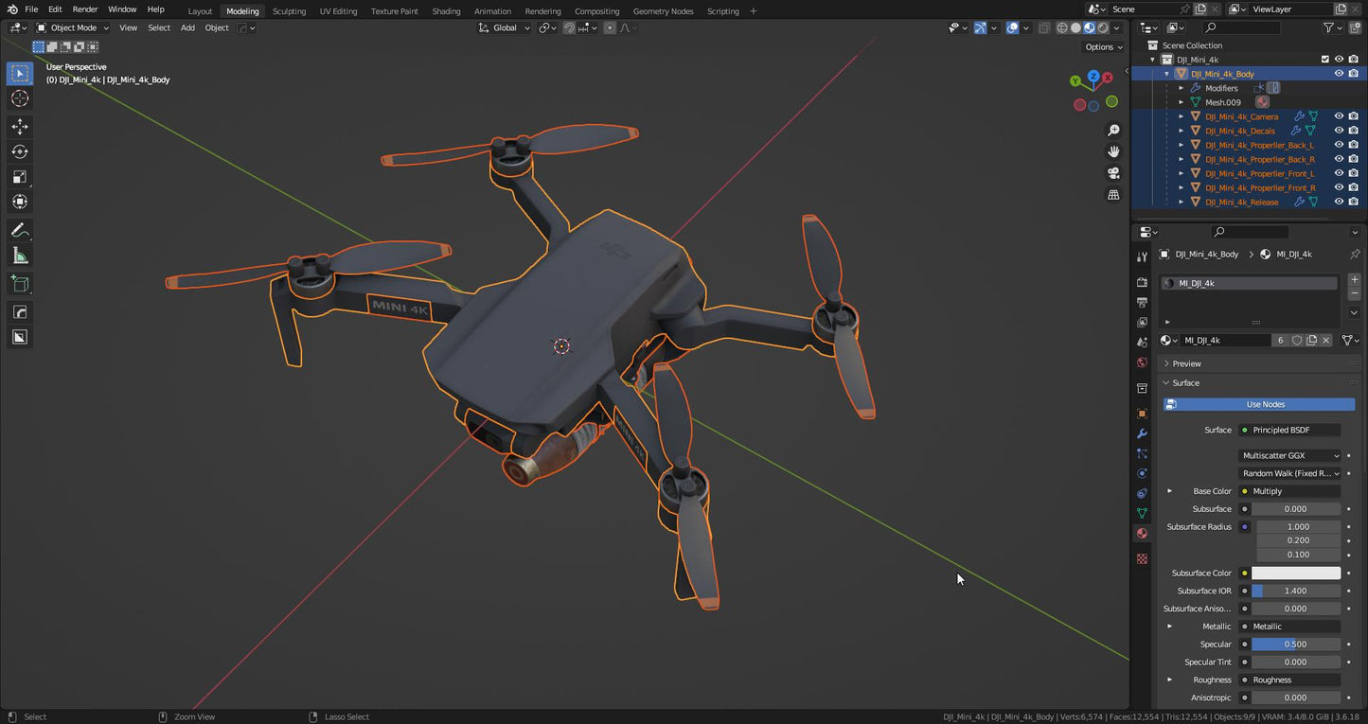Click the Subsurface Color swatch
The image size is (1368, 724).
point(1296,573)
